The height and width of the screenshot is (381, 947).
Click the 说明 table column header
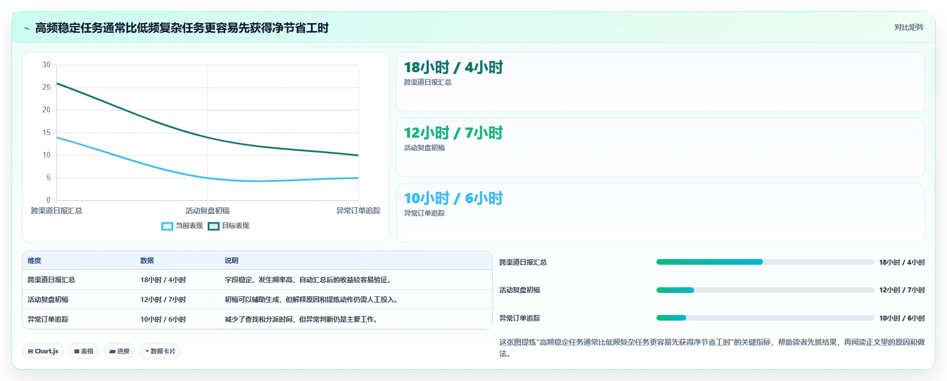[x=231, y=261]
